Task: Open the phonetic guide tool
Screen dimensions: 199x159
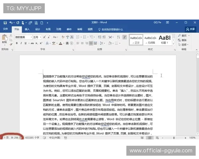Action: click(x=67, y=37)
